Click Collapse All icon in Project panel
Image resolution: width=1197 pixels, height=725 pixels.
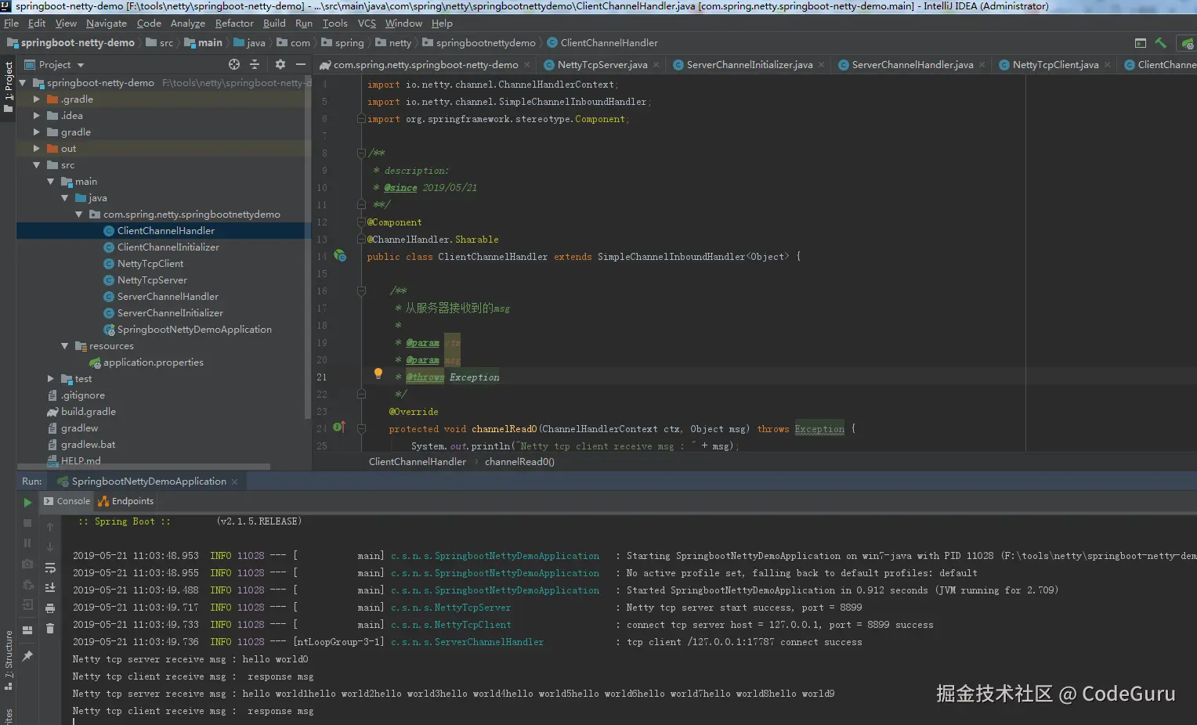coord(254,64)
